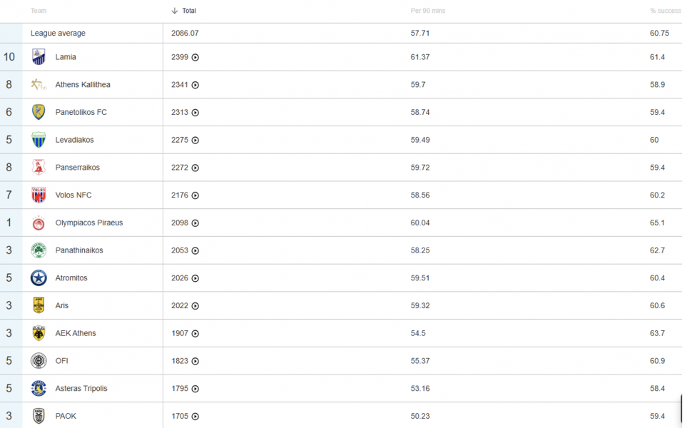Image resolution: width=687 pixels, height=428 pixels.
Task: Open the Panathinaikos shamrock logo
Action: click(39, 250)
